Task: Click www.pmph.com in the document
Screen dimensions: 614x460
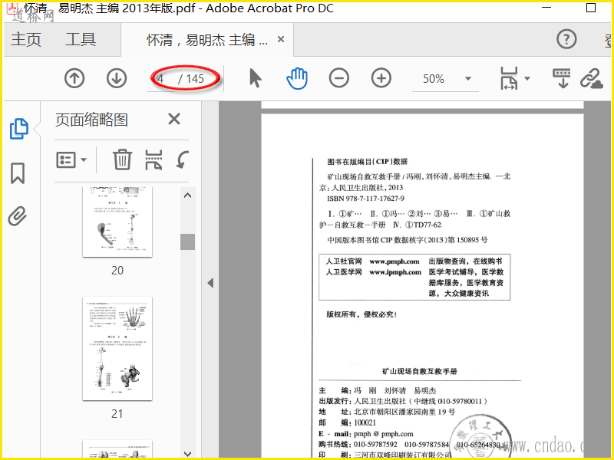Action: 394,261
